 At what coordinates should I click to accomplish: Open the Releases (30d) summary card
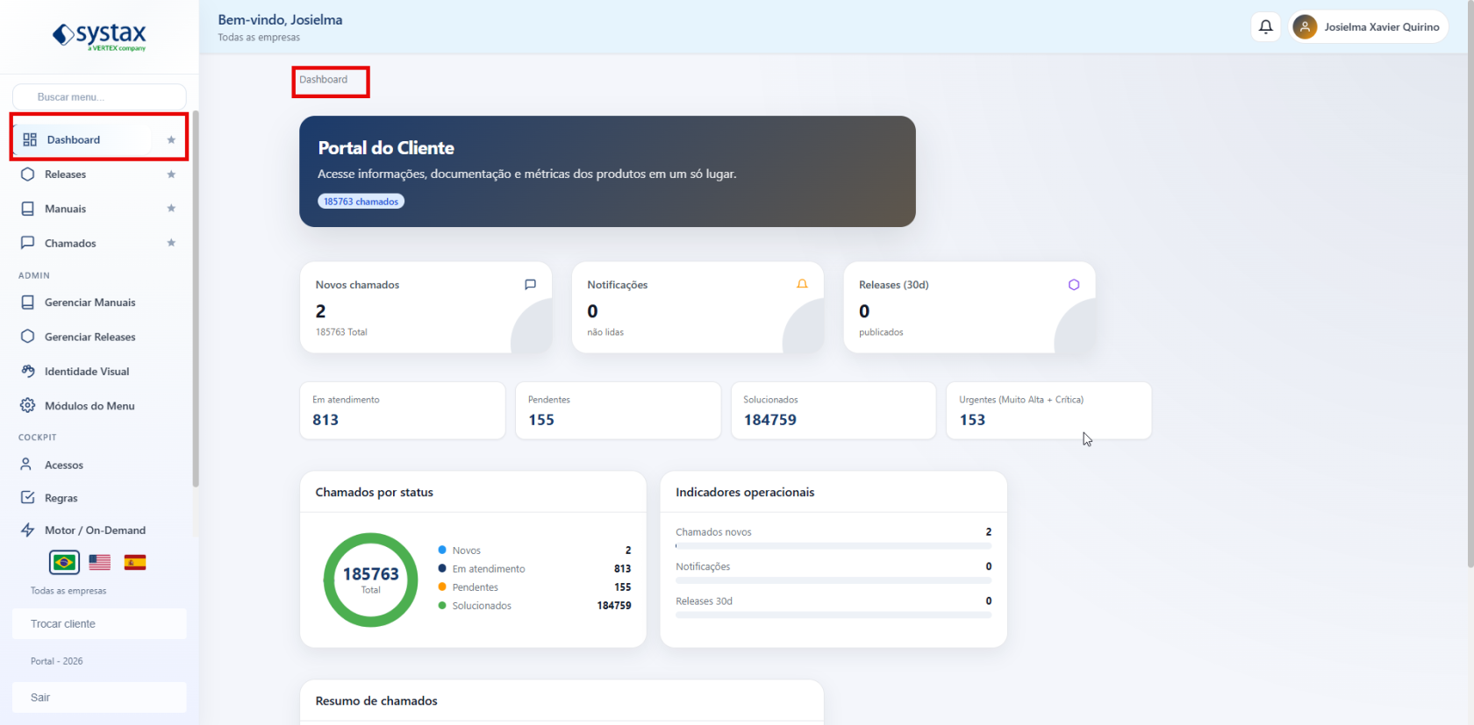[970, 308]
